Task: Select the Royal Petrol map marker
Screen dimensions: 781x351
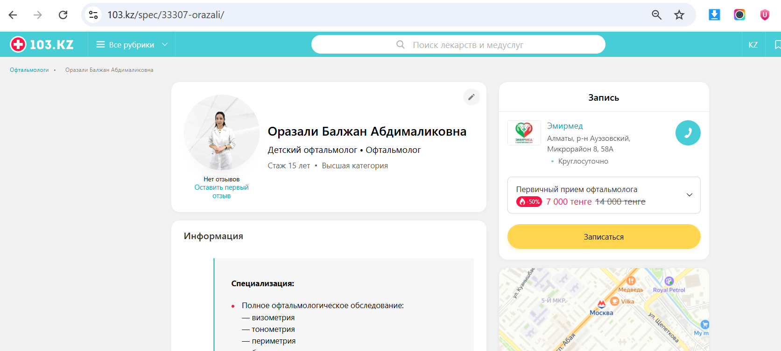Action: 669,281
